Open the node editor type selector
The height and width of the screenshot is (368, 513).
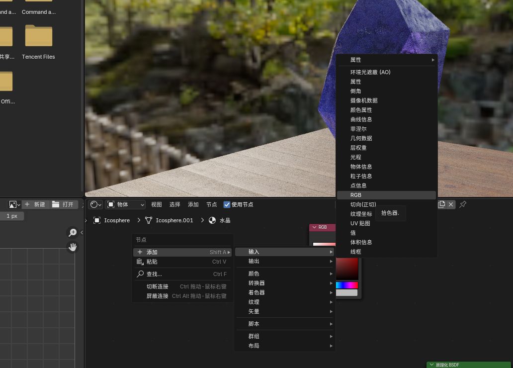point(95,204)
